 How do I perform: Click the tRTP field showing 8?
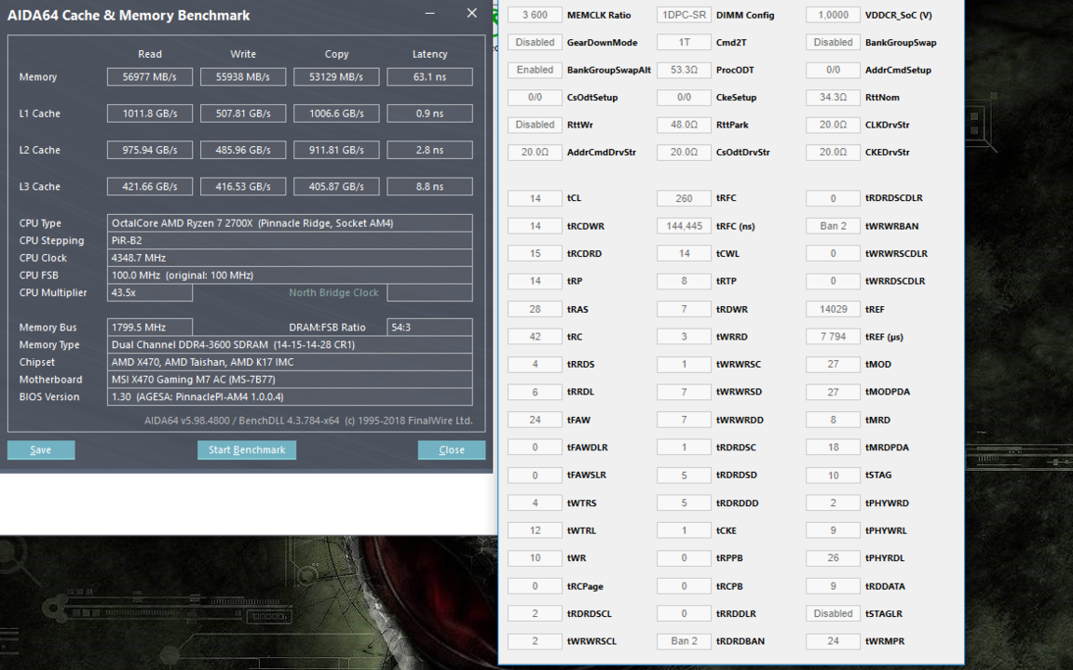[685, 281]
